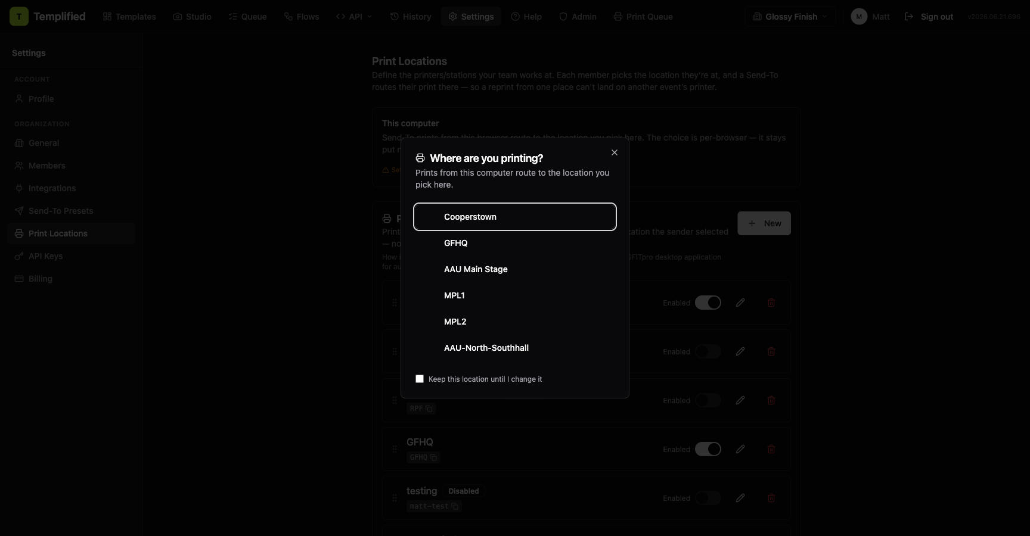1030x536 pixels.
Task: Delete the GFHQ print location
Action: point(771,449)
